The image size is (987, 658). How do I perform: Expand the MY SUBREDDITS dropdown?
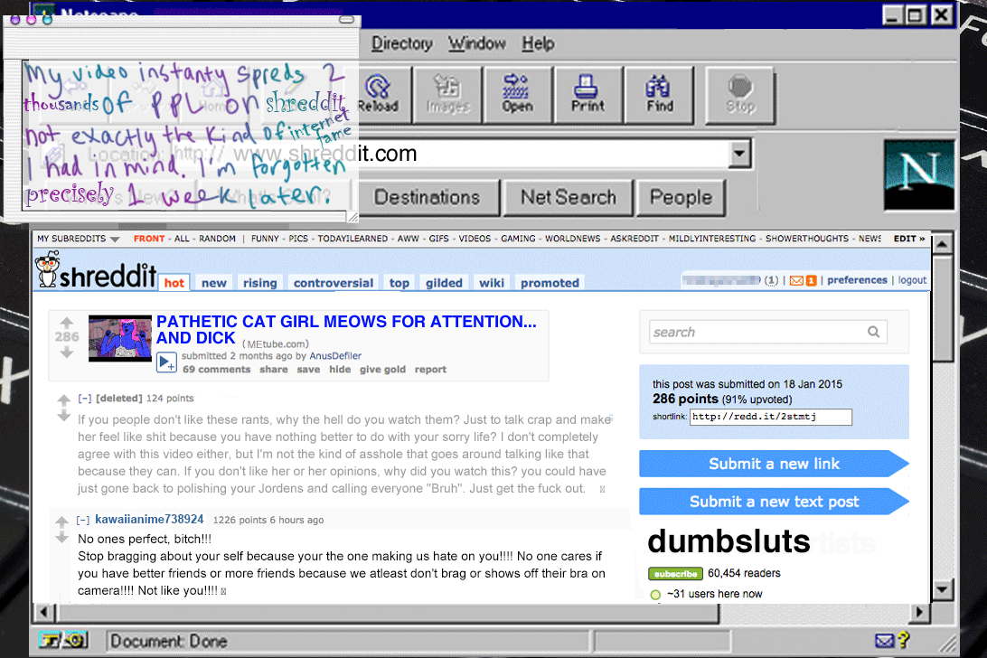(x=115, y=240)
